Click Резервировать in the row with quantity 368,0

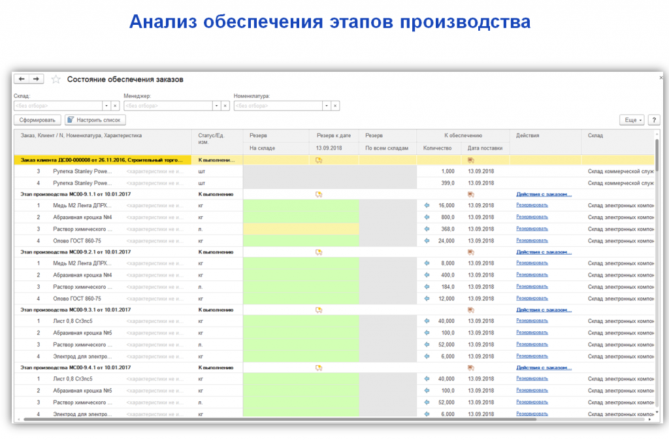(532, 229)
